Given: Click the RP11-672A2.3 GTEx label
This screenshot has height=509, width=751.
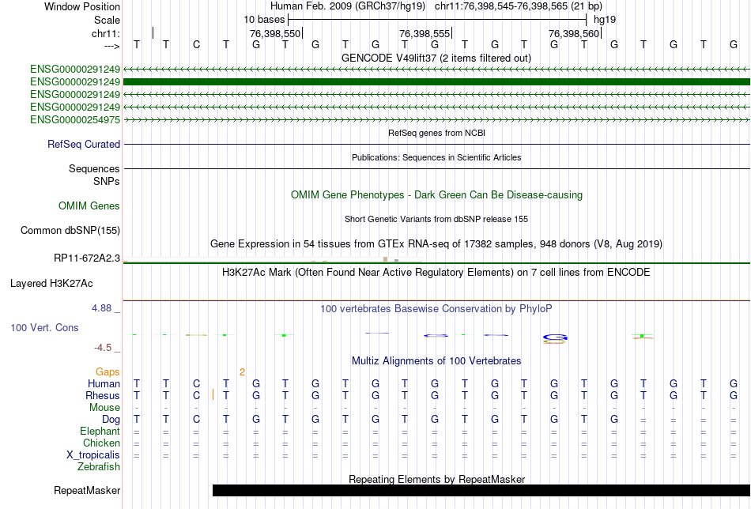Looking at the screenshot, I should point(87,258).
